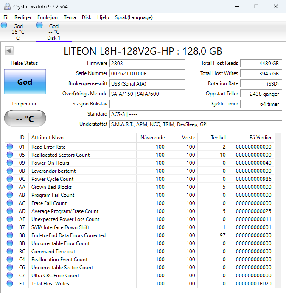Image resolution: width=286 pixels, height=293 pixels.
Task: Click status orb for Grown Bad Blocks
Action: 10,187
